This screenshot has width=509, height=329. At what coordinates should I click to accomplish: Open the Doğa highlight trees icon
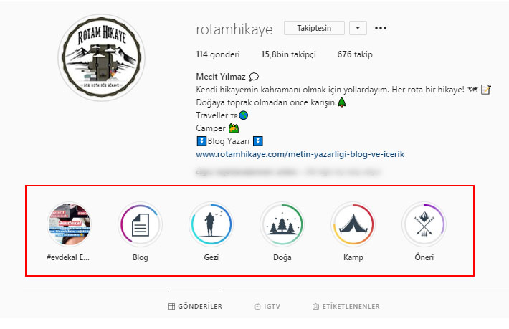point(282,224)
